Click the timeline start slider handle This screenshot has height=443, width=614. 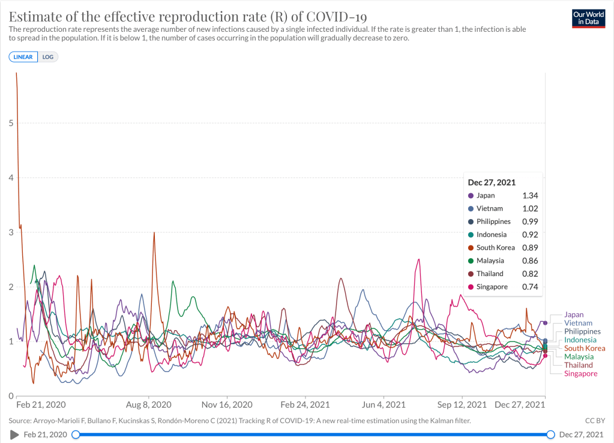tap(76, 435)
